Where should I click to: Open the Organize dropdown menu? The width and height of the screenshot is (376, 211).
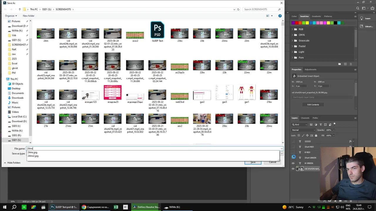click(11, 16)
